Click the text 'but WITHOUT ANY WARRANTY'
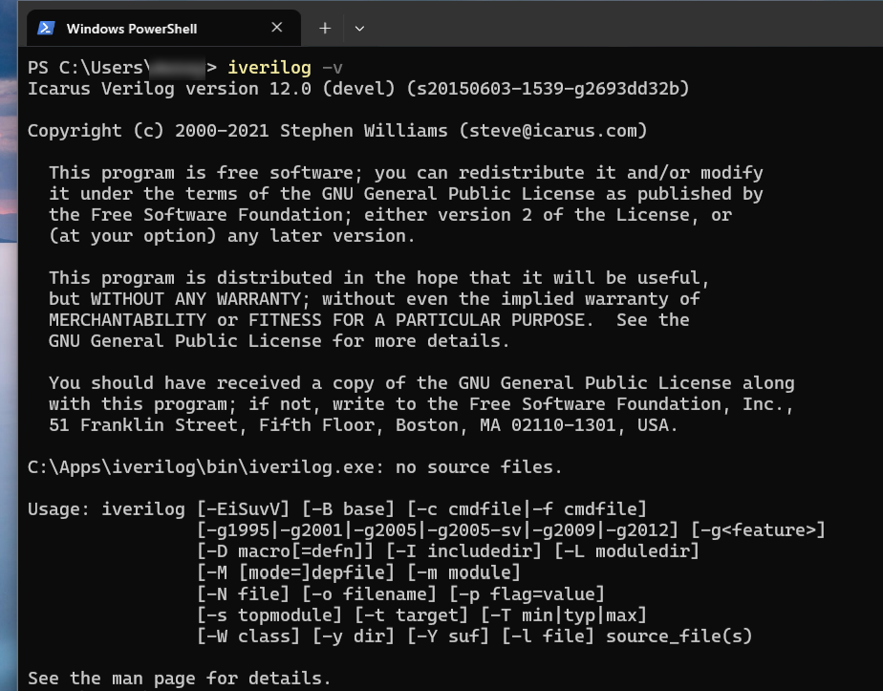883x691 pixels. pos(175,299)
